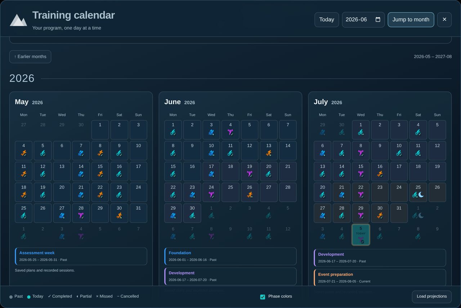Select empty day June 18
This screenshot has height=308, width=461.
click(230, 171)
